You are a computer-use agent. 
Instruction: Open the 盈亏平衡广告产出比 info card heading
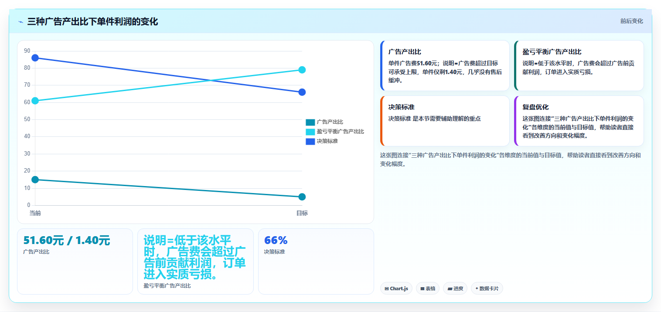tap(552, 52)
